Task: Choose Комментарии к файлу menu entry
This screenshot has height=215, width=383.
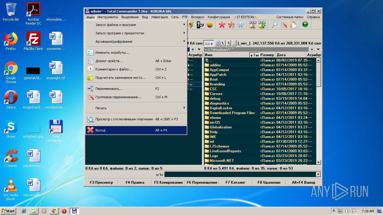Action: click(136, 69)
